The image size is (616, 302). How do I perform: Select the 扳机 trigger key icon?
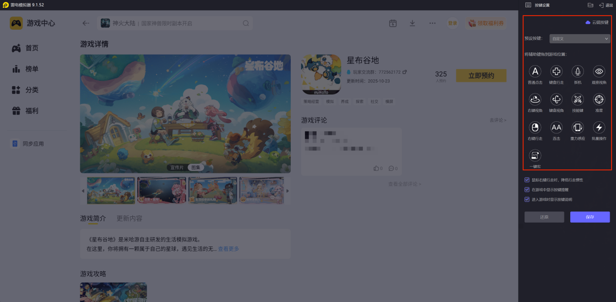[578, 72]
